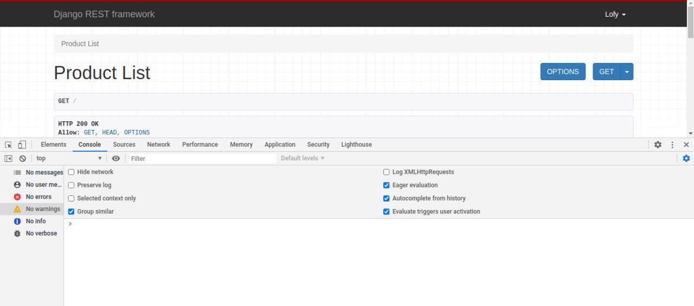Click the OPTIONS button
The image size is (694, 306).
tap(563, 71)
